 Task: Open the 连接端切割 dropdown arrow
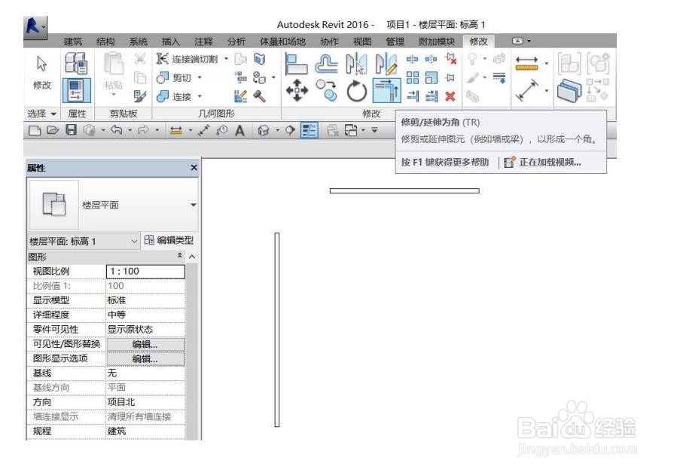tap(226, 59)
